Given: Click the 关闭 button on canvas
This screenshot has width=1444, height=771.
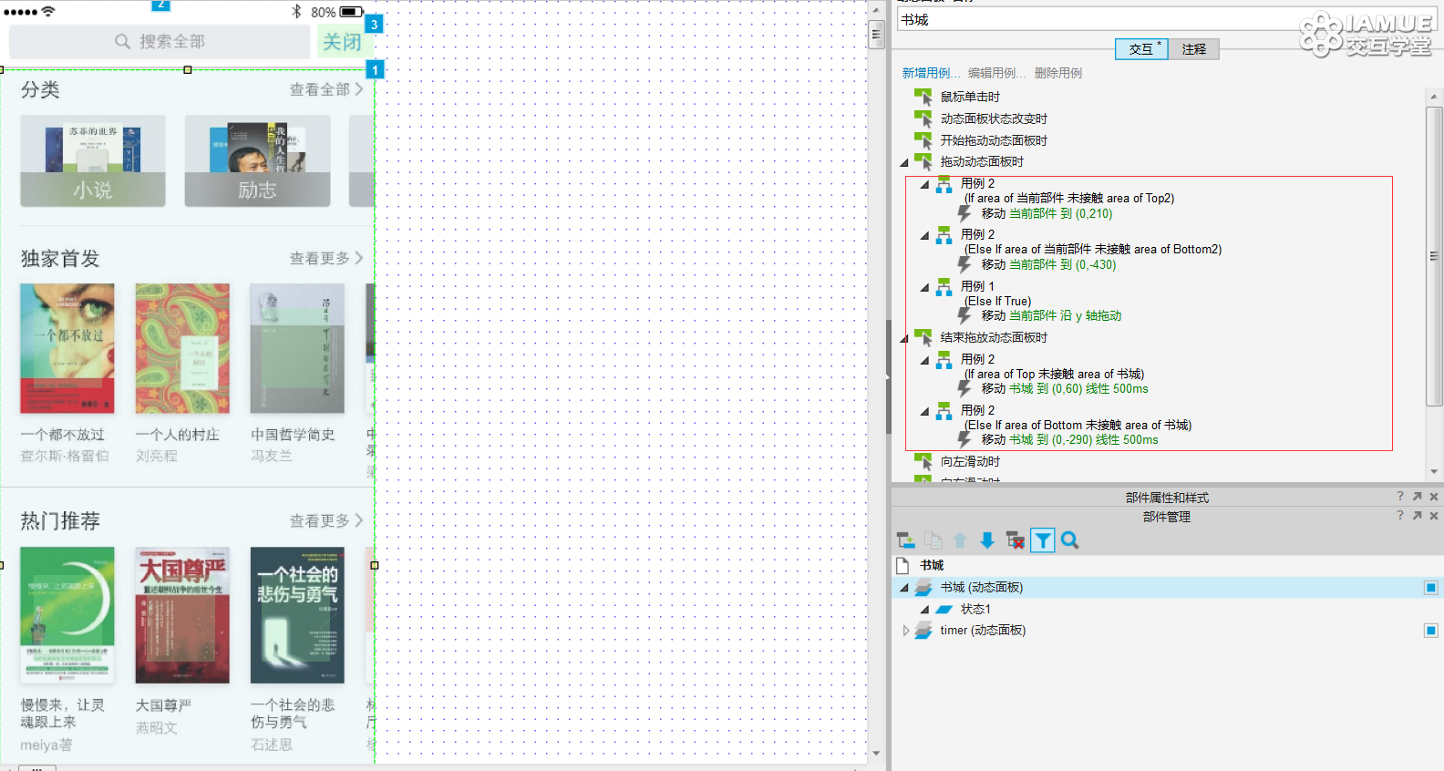Looking at the screenshot, I should [342, 42].
